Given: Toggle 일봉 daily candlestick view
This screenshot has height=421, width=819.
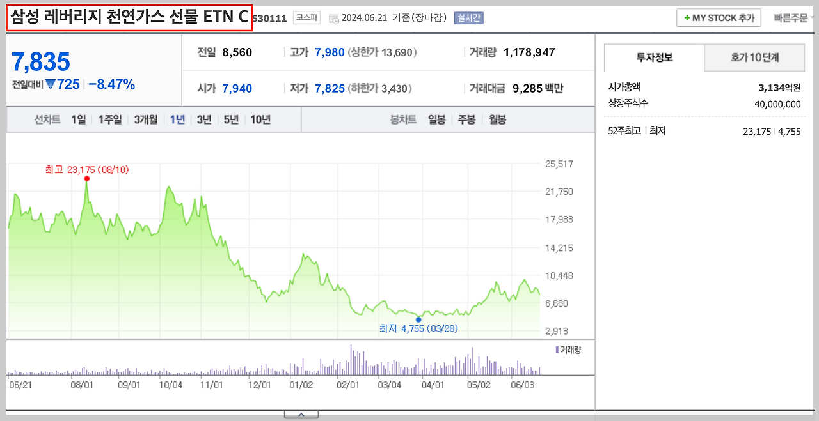Looking at the screenshot, I should coord(436,119).
